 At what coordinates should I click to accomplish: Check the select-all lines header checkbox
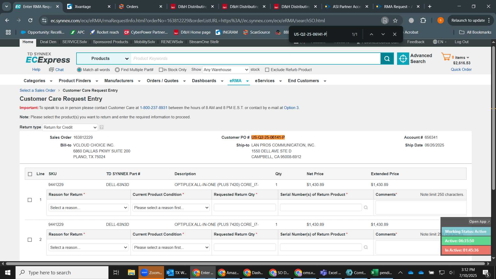click(30, 174)
